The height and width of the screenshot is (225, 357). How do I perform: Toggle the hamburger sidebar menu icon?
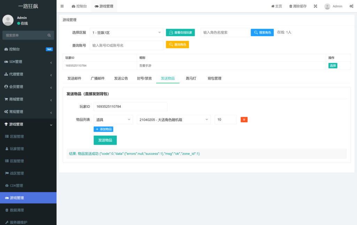click(x=62, y=6)
